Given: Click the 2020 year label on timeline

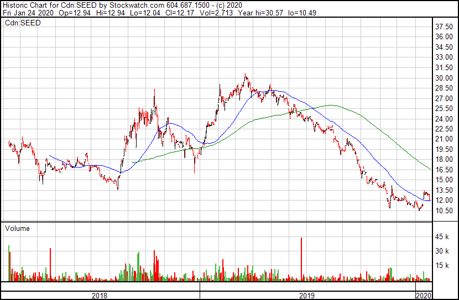Looking at the screenshot, I should pyautogui.click(x=423, y=296).
